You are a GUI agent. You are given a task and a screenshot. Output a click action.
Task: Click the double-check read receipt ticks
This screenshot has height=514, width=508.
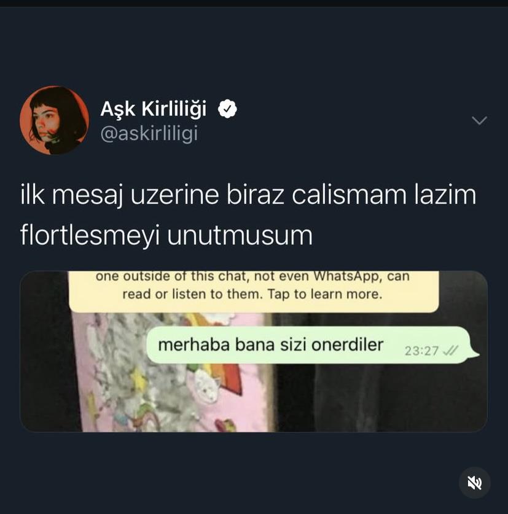pyautogui.click(x=450, y=351)
